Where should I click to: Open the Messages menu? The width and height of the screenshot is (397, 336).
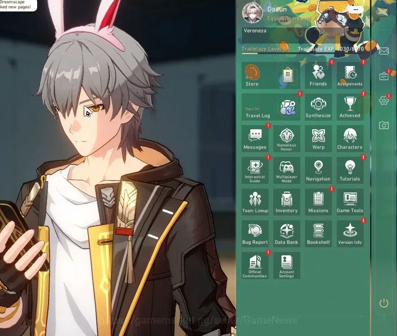(255, 138)
